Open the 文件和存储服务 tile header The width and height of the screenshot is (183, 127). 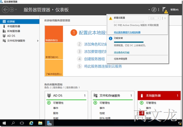click(x=113, y=95)
